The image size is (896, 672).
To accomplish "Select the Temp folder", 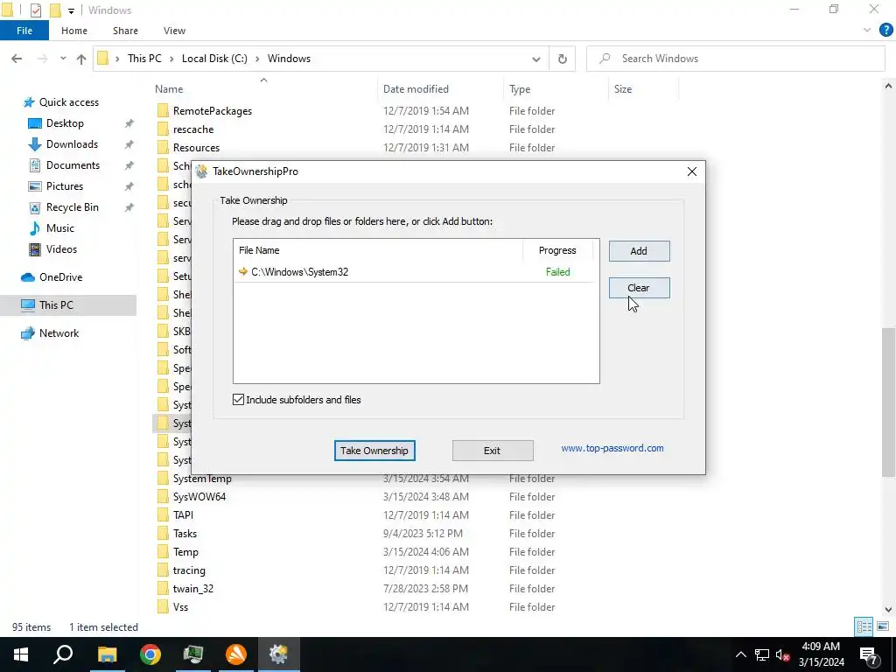I will [185, 552].
